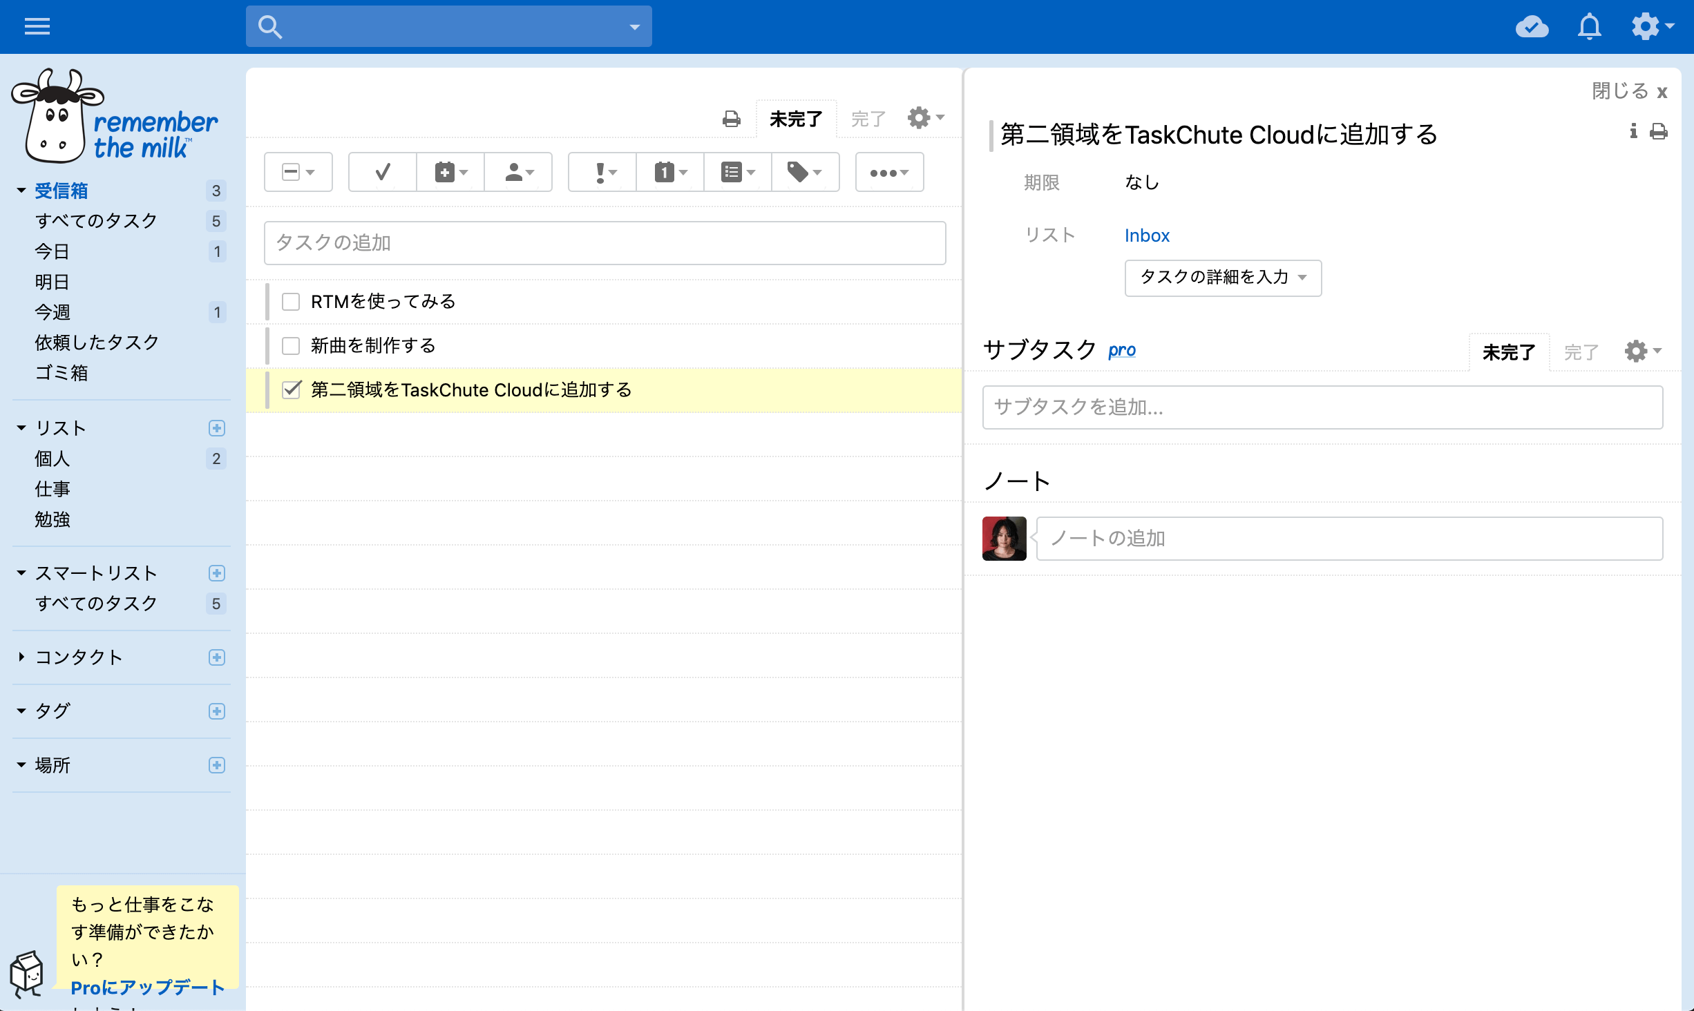Check the RTMを使ってみる checkbox
The width and height of the screenshot is (1694, 1011).
click(x=291, y=302)
